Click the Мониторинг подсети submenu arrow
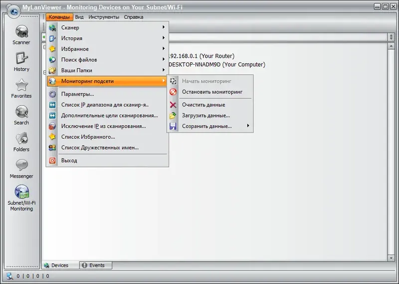 pos(164,81)
